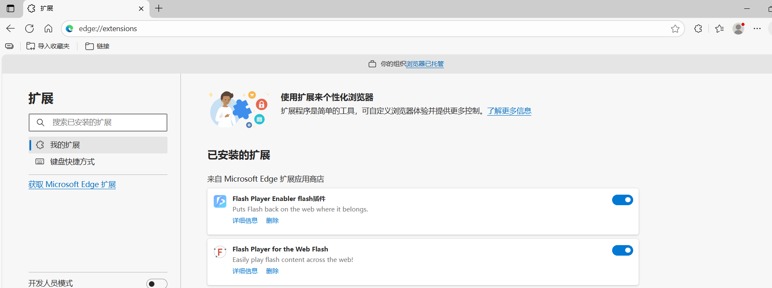This screenshot has height=288, width=772.
Task: Select 我的扩展 in sidebar
Action: pyautogui.click(x=98, y=145)
